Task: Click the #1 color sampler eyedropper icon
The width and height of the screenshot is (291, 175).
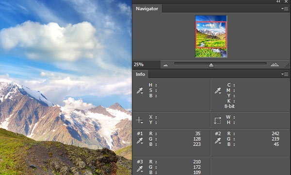Action: [140, 140]
